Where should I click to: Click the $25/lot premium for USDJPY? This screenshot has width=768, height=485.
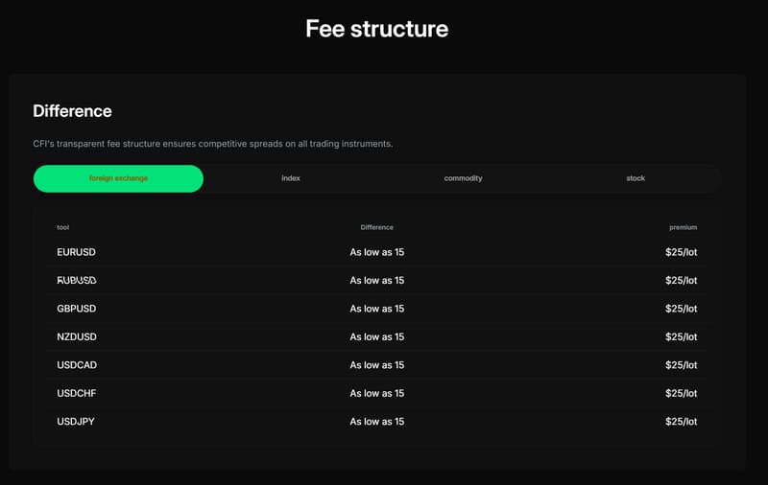click(681, 422)
